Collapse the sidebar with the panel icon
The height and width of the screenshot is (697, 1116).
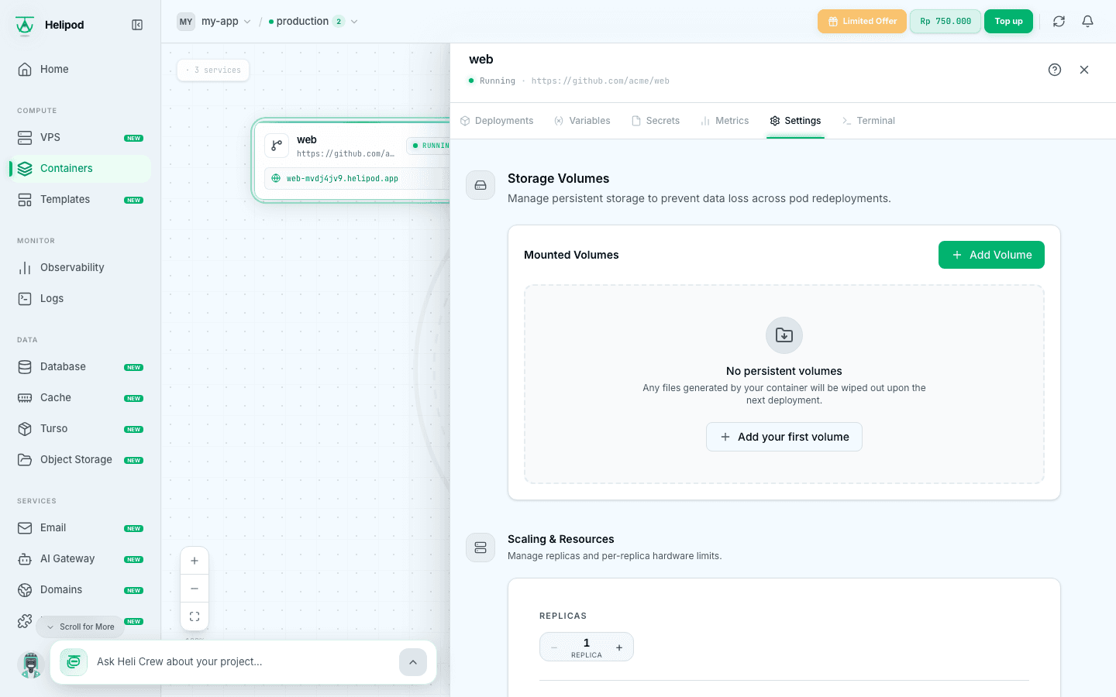coord(137,25)
